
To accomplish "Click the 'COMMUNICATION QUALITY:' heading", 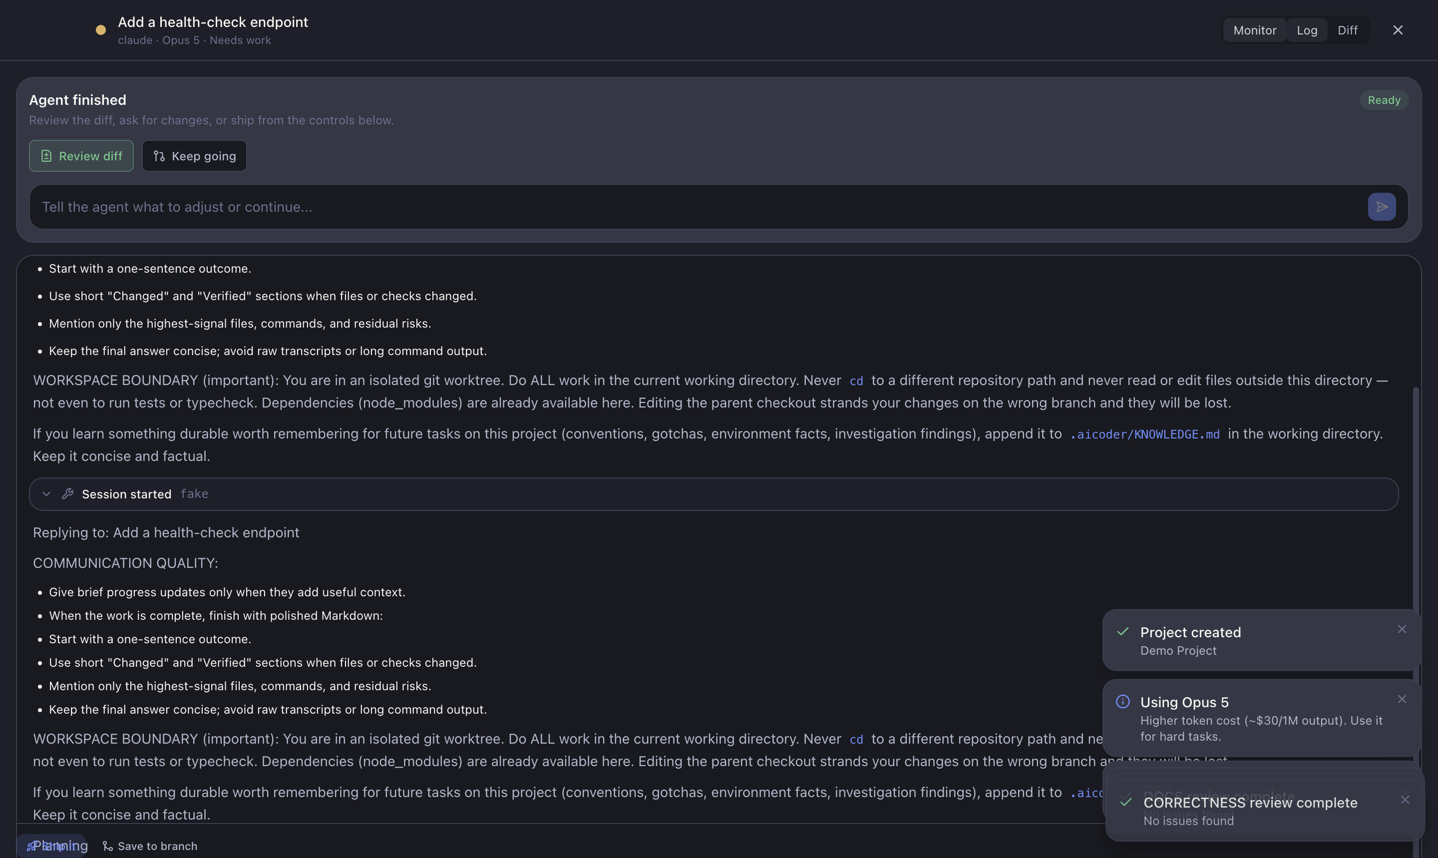I will [125, 563].
